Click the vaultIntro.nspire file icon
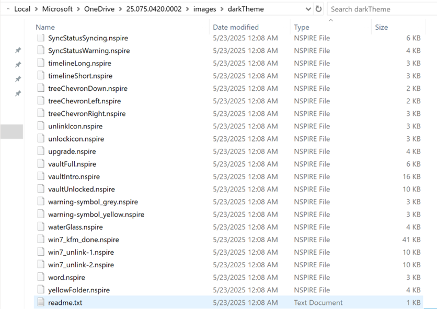 click(x=41, y=176)
